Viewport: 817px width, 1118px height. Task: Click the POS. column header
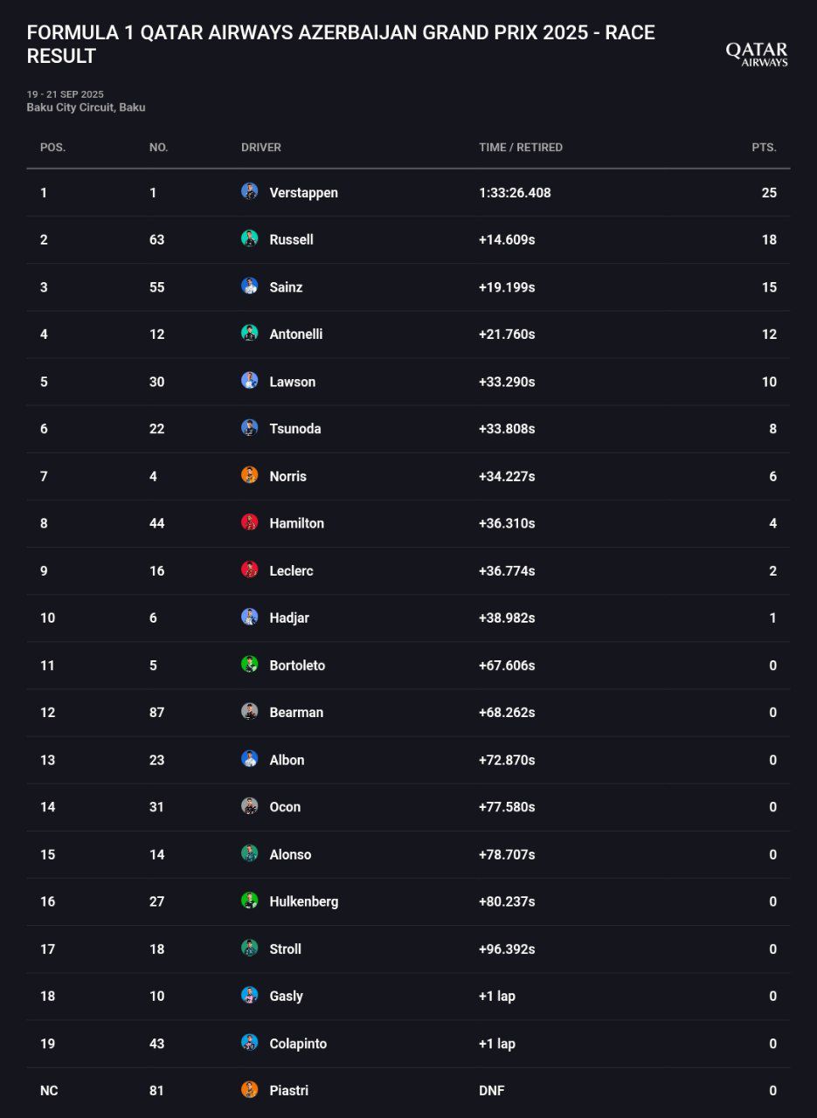pyautogui.click(x=52, y=148)
